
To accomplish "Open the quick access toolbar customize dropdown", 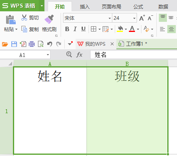I will point(70,44).
